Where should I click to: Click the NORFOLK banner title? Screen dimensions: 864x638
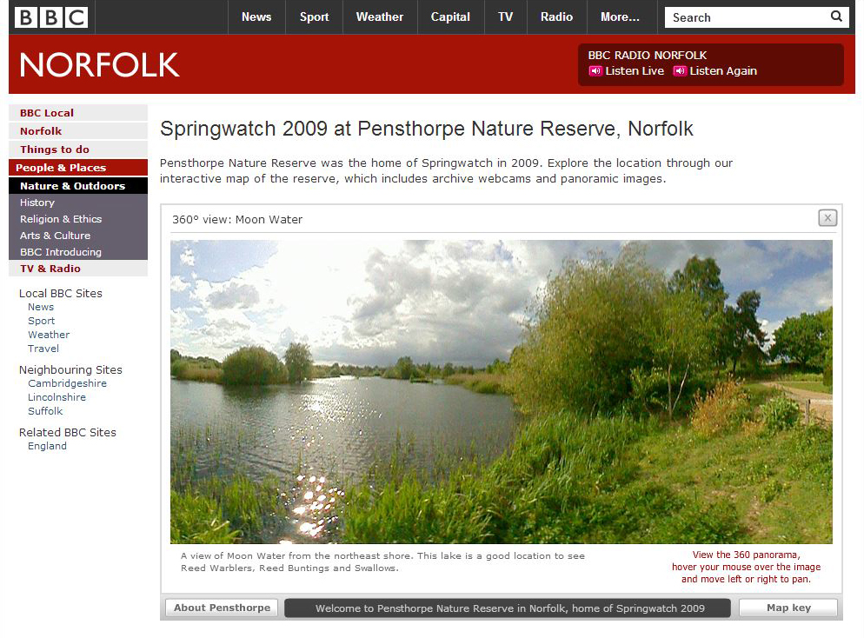pyautogui.click(x=100, y=65)
